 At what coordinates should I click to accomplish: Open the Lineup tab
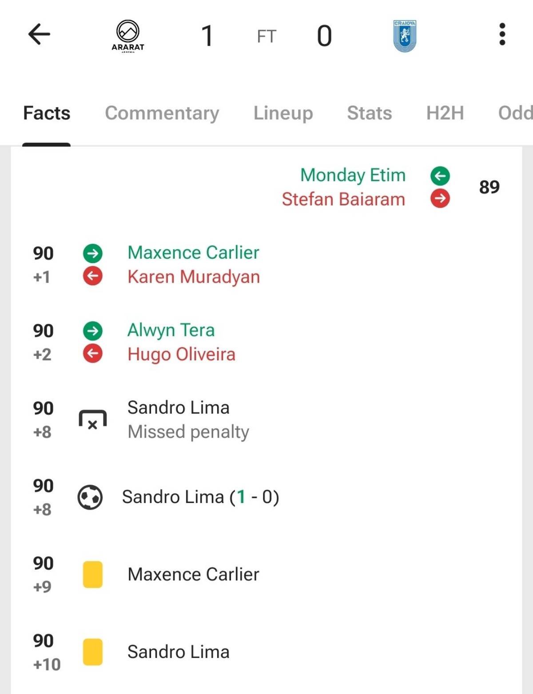click(x=283, y=113)
